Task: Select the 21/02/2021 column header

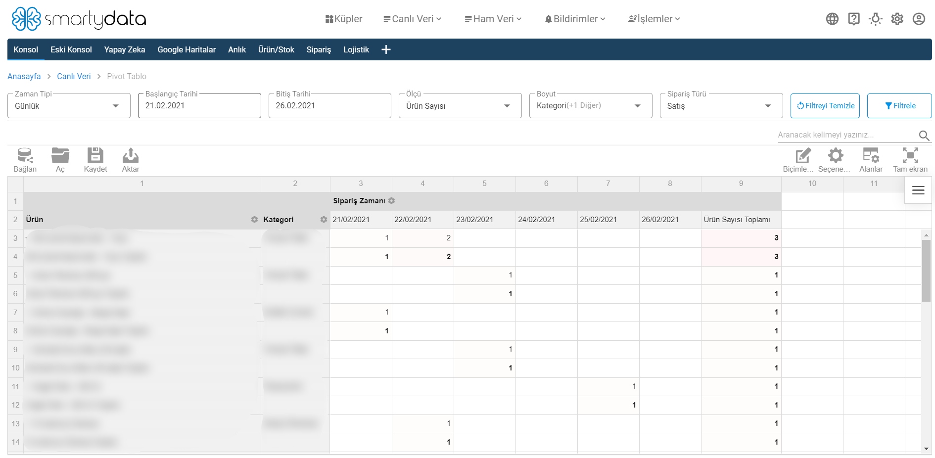Action: tap(361, 220)
